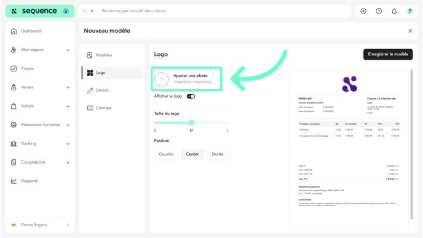Click the Achats shopping bag icon

(x=14, y=106)
